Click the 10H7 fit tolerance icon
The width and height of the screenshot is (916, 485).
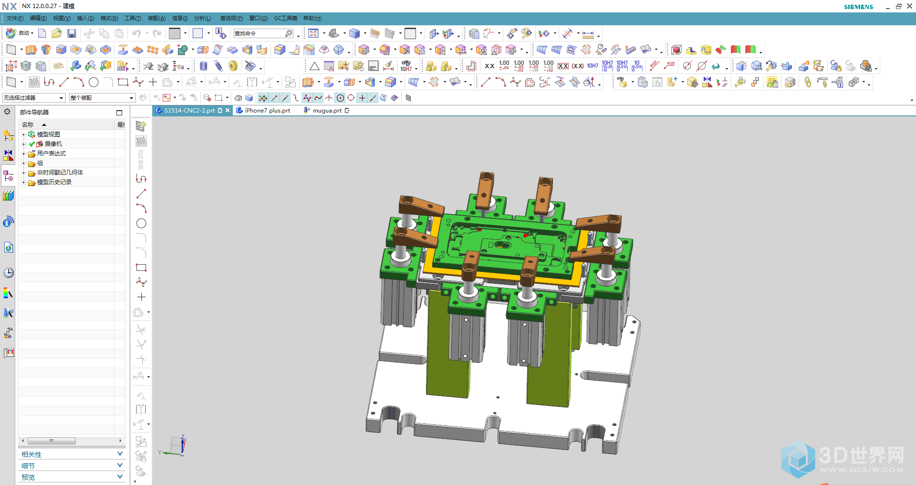[593, 66]
